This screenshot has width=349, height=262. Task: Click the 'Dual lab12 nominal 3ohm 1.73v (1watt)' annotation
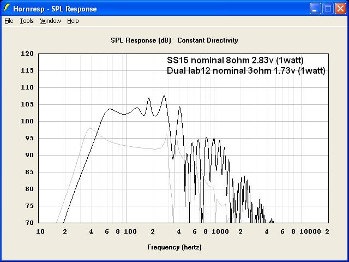pos(246,70)
